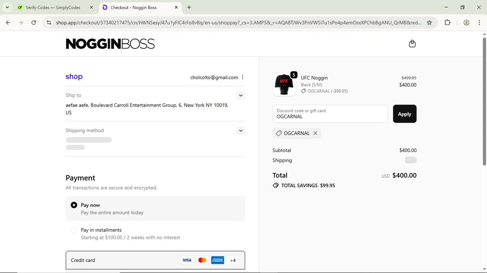The width and height of the screenshot is (487, 273).
Task: Open the Chrome three-dot menu
Action: 480,23
